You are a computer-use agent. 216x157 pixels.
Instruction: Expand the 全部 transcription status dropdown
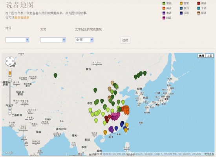(84, 40)
